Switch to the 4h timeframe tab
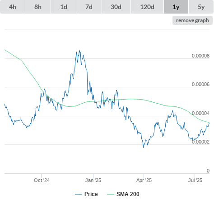This screenshot has width=214, height=206. click(x=13, y=7)
